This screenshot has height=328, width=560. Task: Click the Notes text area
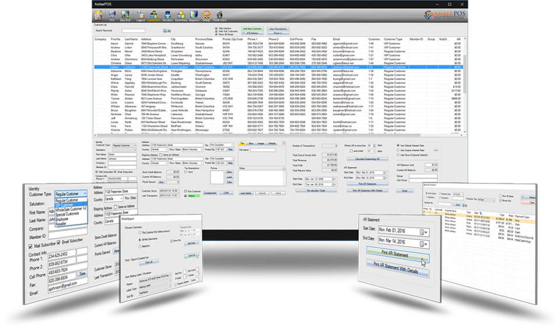(261, 178)
